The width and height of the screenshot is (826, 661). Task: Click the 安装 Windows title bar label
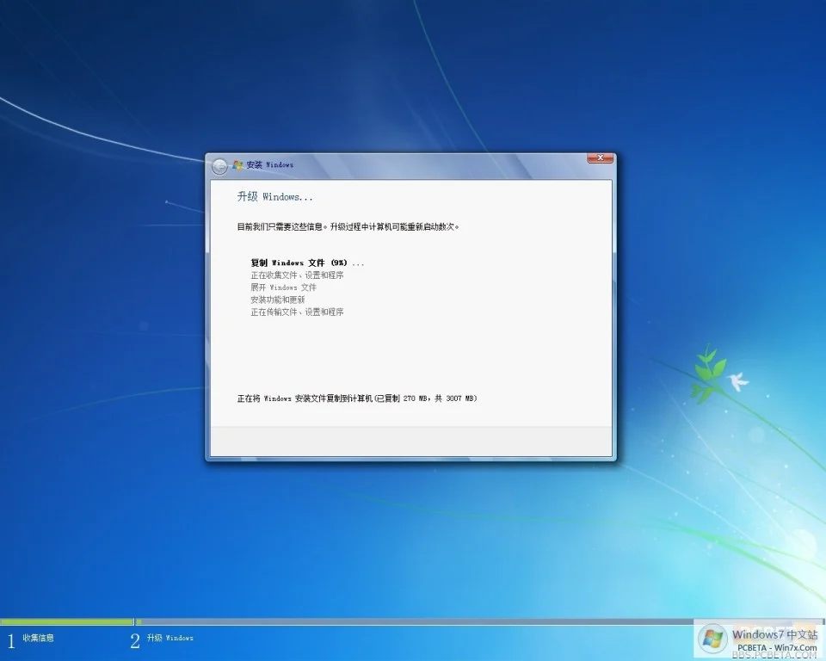[x=268, y=165]
